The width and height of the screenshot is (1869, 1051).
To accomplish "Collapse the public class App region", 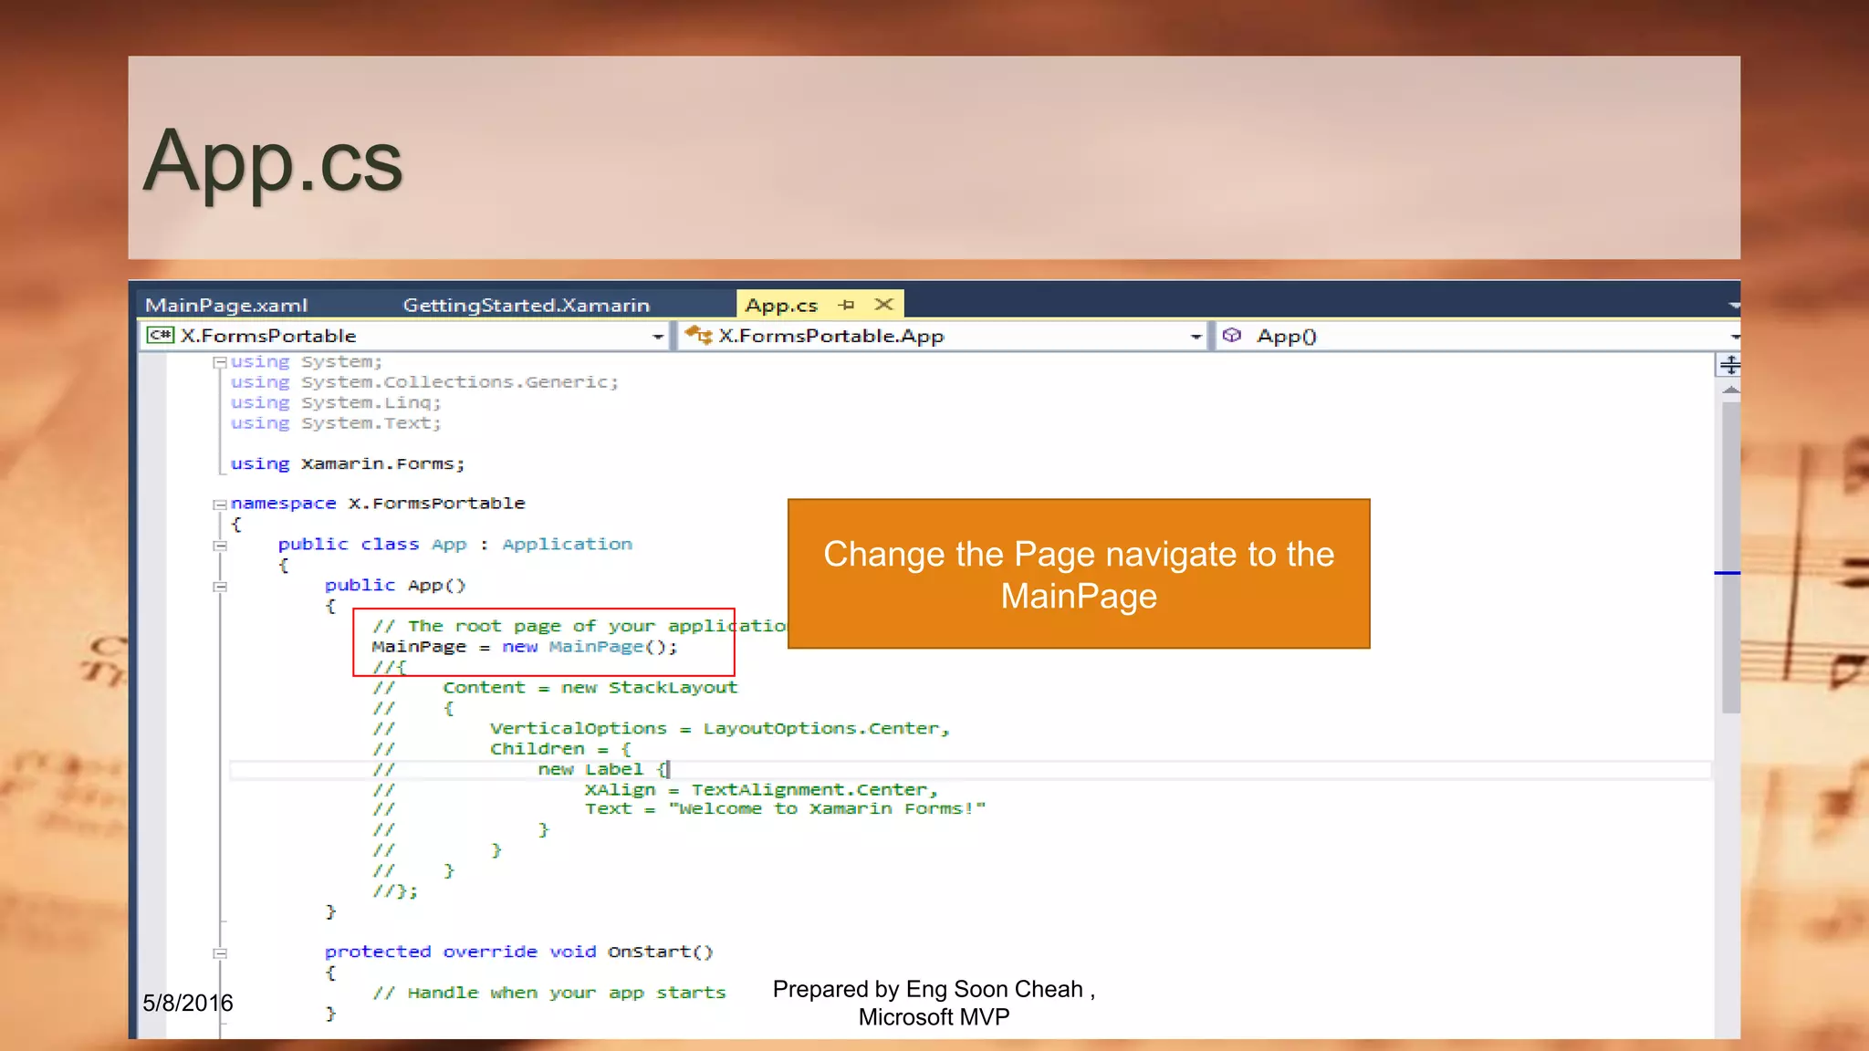I will point(220,546).
